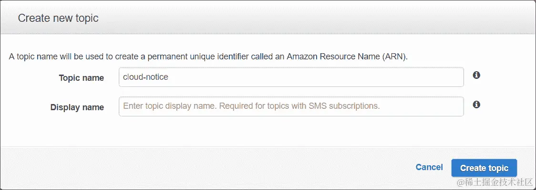Click the 'cloud-notice' text in Topic name
This screenshot has height=190, width=536.
(x=145, y=77)
